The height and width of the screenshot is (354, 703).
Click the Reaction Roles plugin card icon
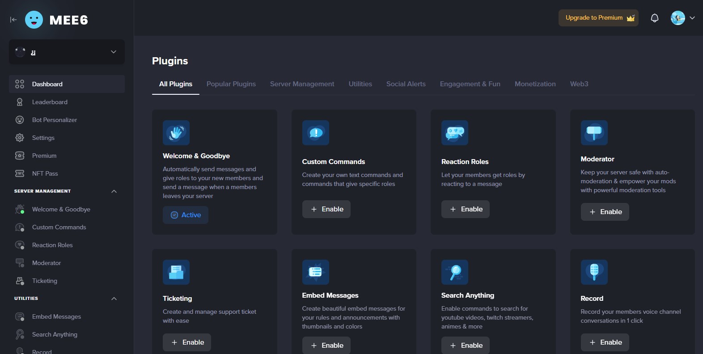(x=454, y=133)
